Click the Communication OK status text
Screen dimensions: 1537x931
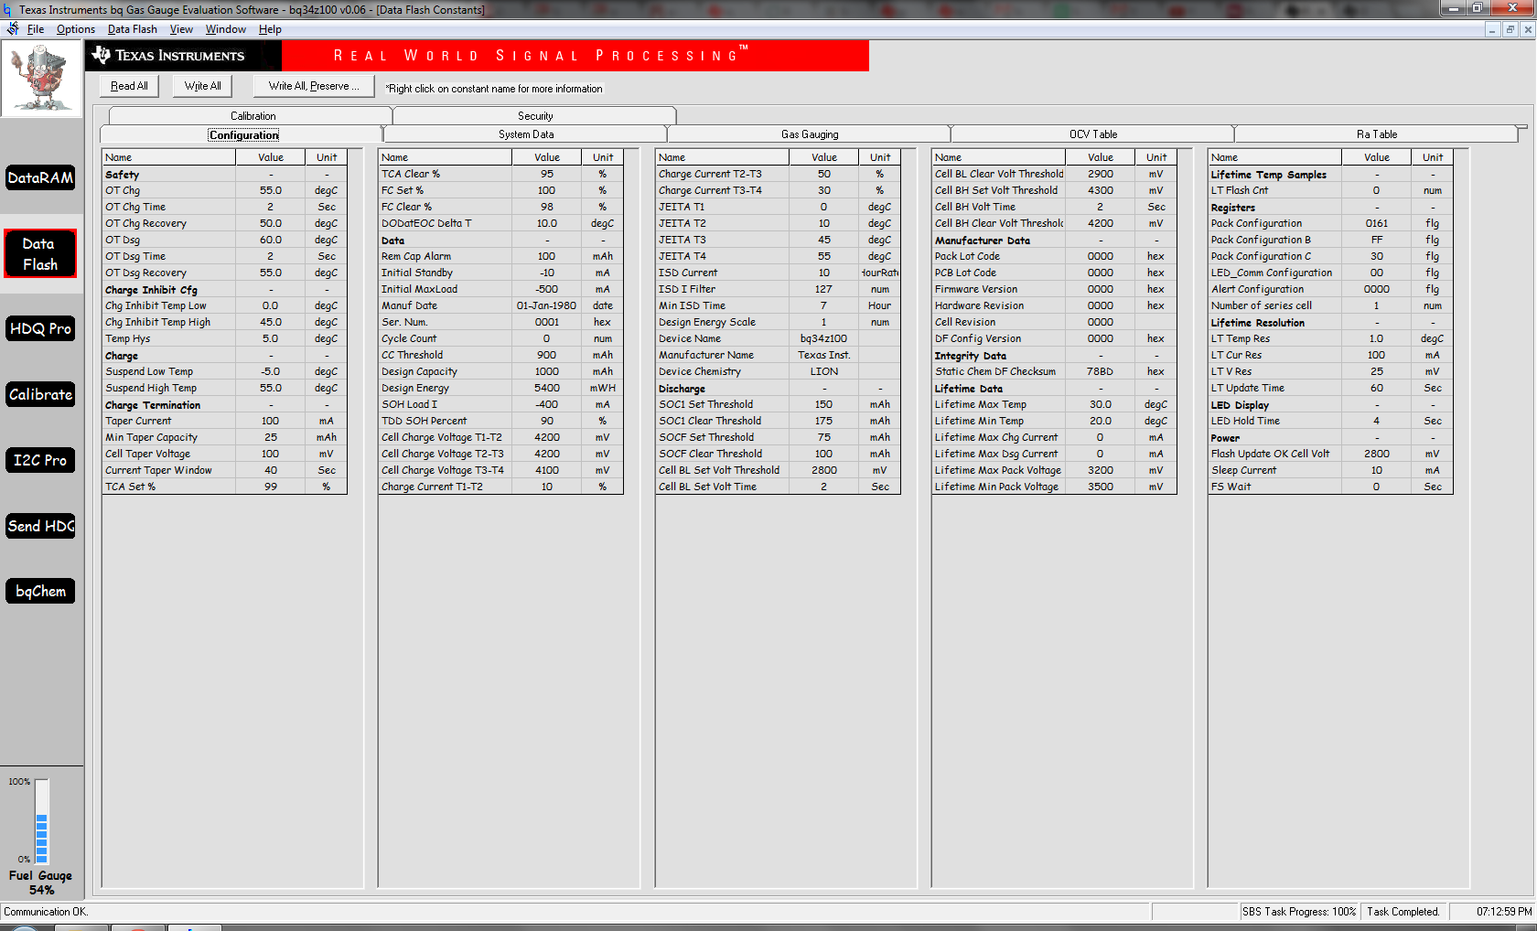click(x=46, y=912)
